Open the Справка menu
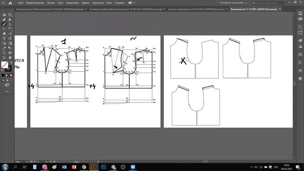 pyautogui.click(x=119, y=3)
